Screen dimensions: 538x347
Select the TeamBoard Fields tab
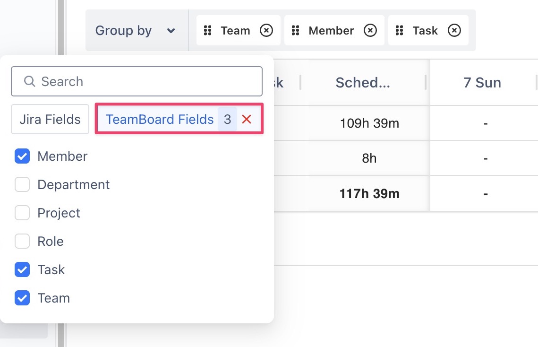point(160,120)
